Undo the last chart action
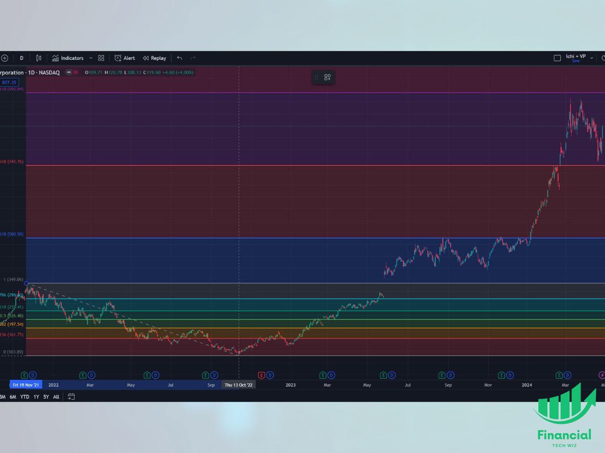The height and width of the screenshot is (453, 605). [x=180, y=58]
